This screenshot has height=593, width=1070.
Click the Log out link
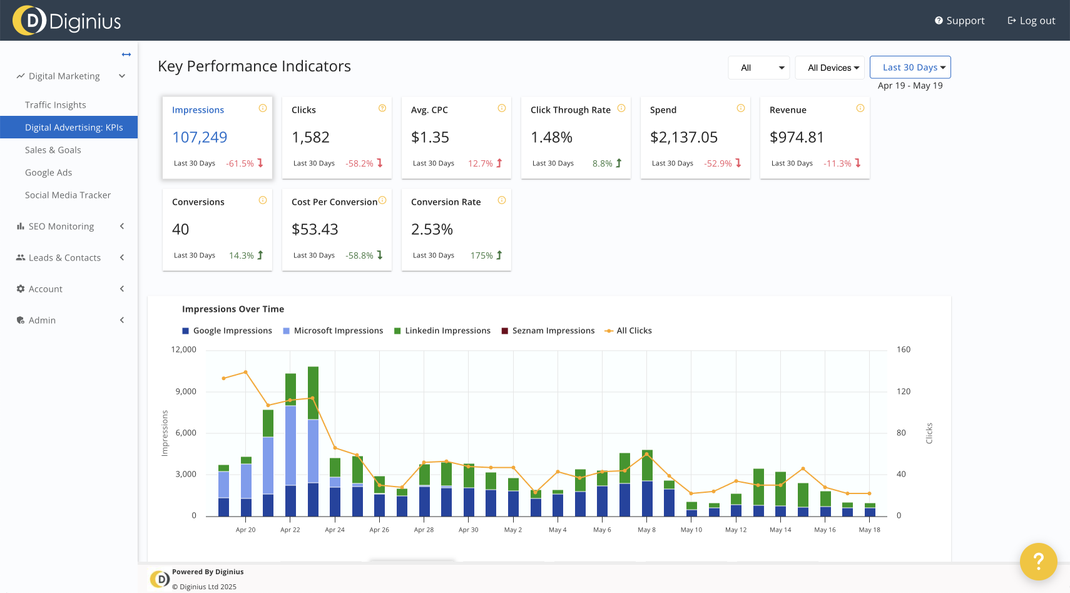pos(1031,21)
